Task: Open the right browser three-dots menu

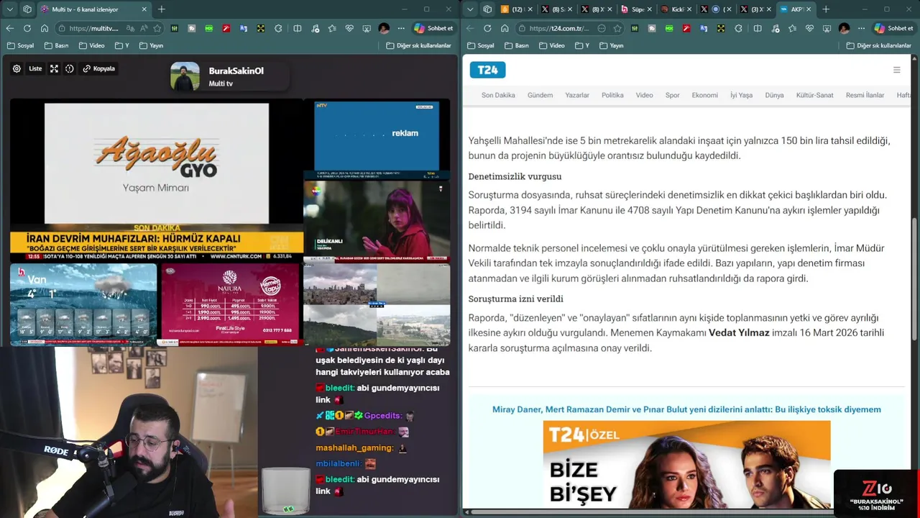Action: [x=861, y=28]
